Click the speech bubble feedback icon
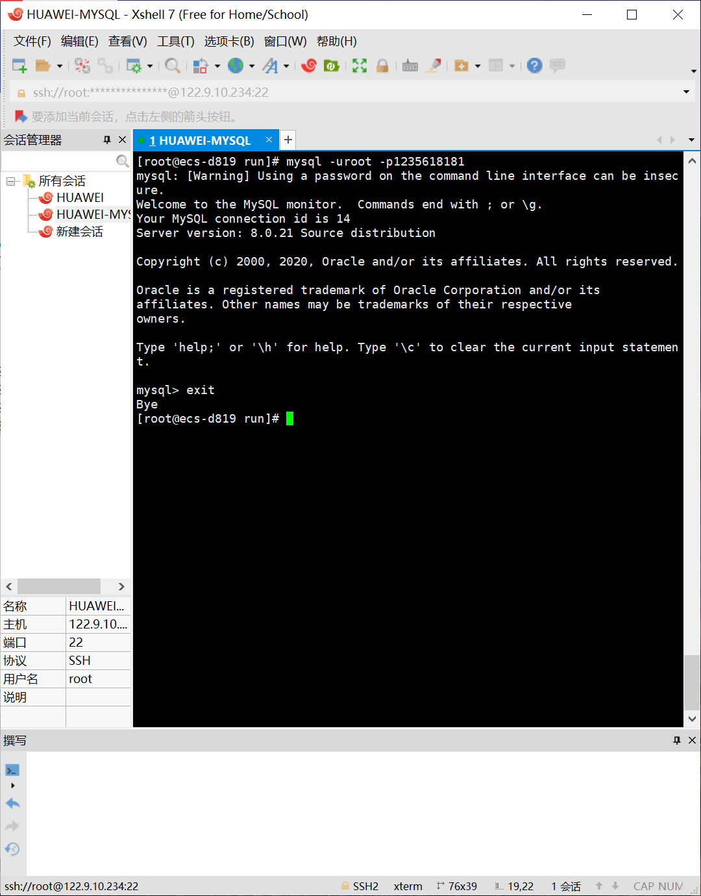Viewport: 701px width, 896px height. [557, 66]
